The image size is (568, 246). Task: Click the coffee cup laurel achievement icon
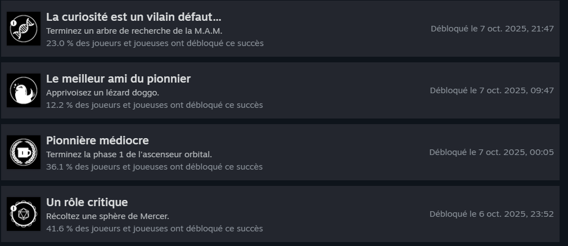pos(24,152)
